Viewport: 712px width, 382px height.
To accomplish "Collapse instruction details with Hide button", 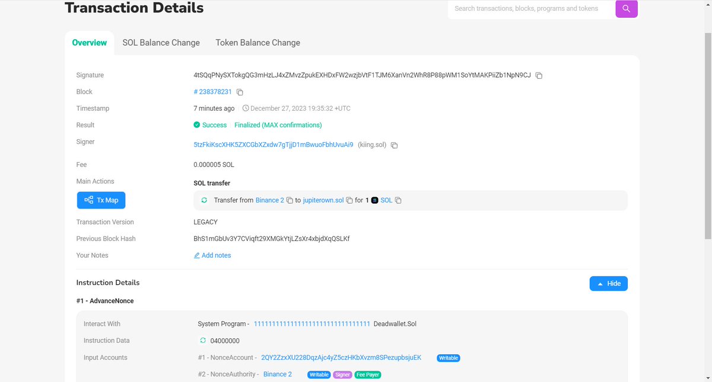I will (x=609, y=284).
